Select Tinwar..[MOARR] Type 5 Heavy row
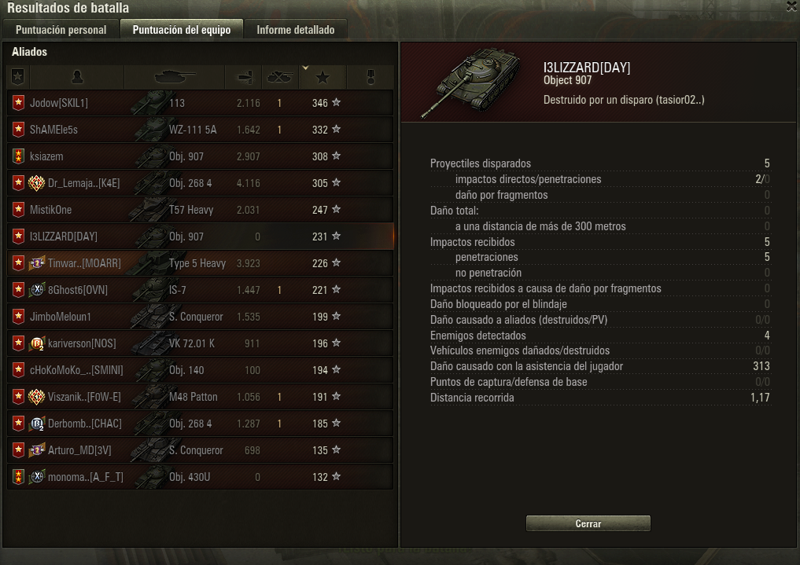The height and width of the screenshot is (565, 800). pyautogui.click(x=200, y=263)
